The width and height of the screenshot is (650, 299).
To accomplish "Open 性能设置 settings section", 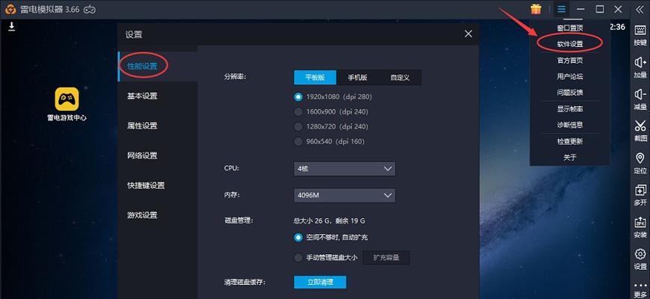I will pos(158,67).
